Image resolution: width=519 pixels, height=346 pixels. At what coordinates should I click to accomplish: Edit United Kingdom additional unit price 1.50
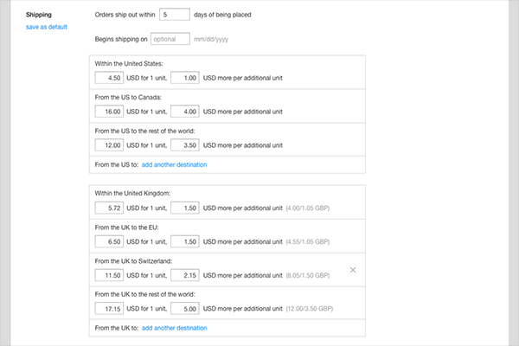185,208
